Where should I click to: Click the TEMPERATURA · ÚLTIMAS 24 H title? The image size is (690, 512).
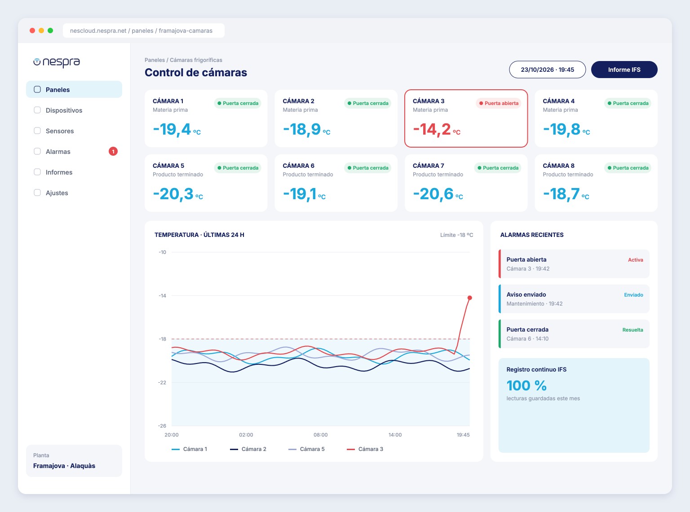pyautogui.click(x=199, y=235)
